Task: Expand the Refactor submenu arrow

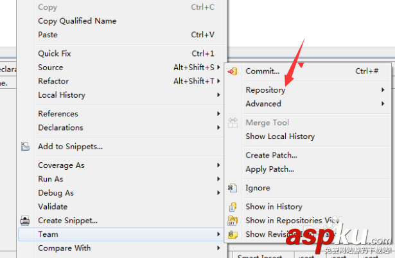Action: (x=218, y=81)
